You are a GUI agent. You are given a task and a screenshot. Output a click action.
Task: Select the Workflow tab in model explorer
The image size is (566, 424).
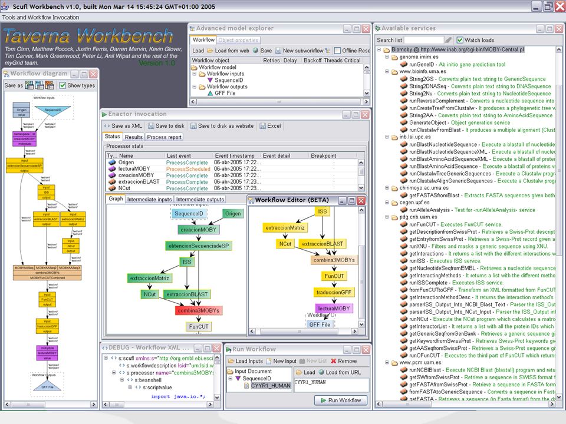click(203, 40)
